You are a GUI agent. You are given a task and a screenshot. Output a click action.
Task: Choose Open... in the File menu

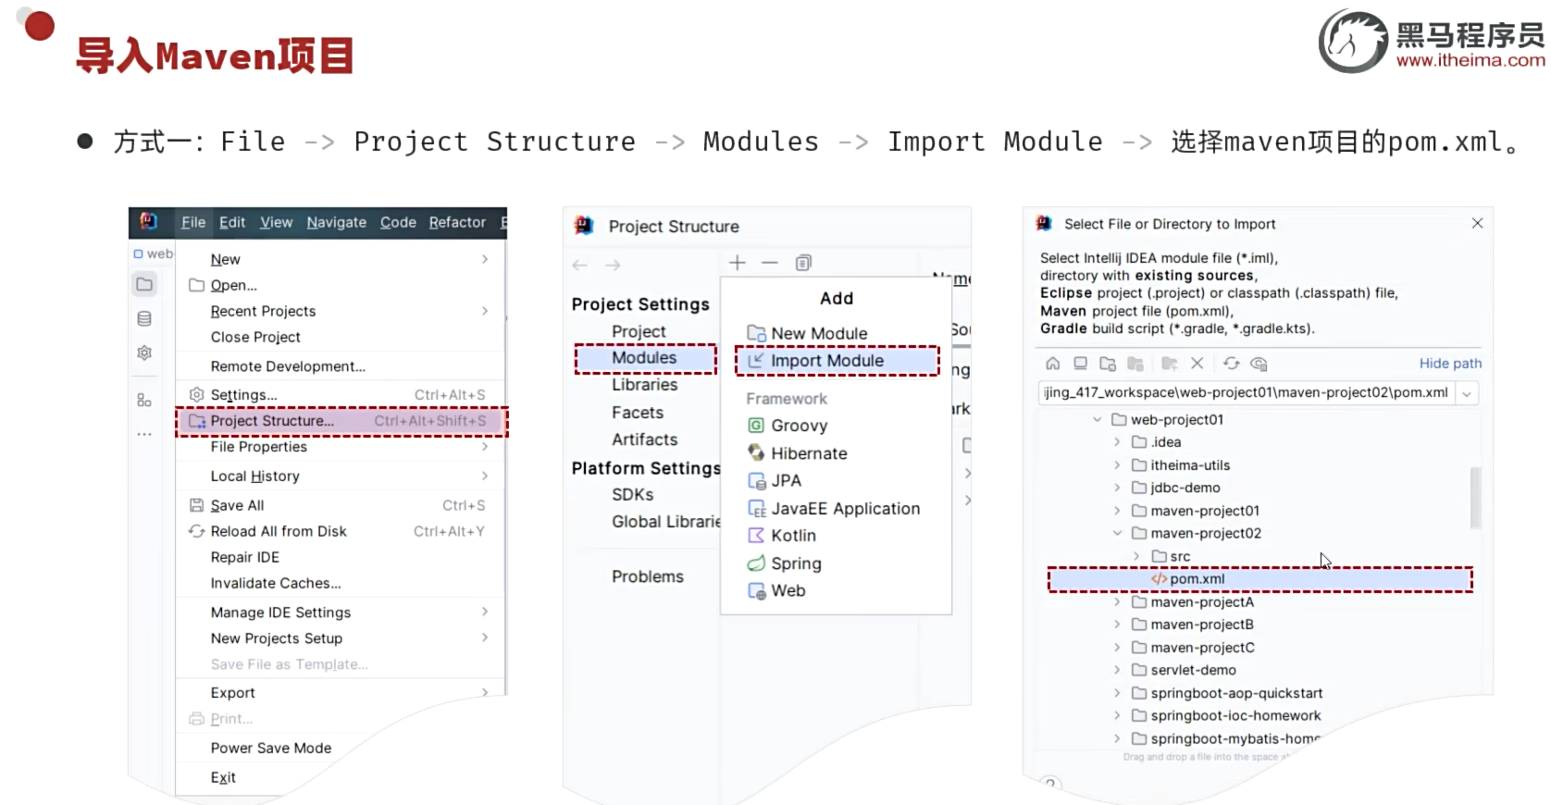point(341,285)
